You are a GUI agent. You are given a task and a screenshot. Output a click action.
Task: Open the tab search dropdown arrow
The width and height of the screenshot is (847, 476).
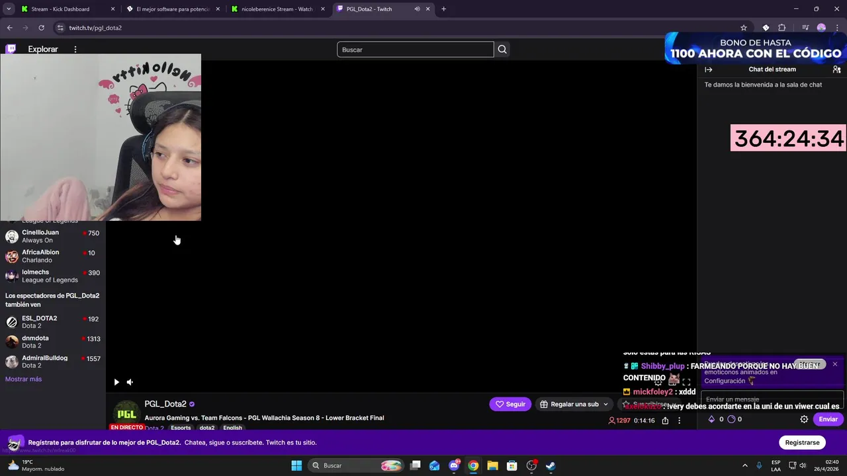pos(9,9)
